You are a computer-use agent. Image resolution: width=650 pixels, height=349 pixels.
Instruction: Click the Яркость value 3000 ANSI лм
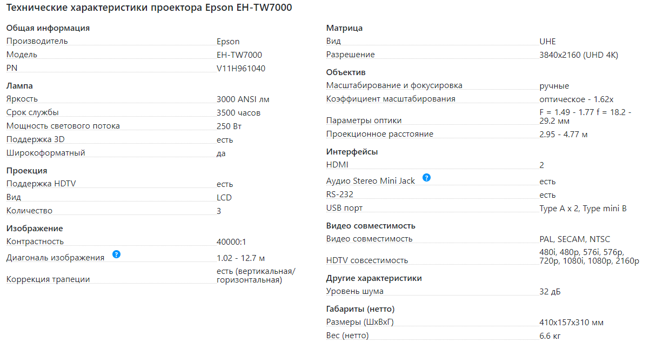pyautogui.click(x=243, y=99)
